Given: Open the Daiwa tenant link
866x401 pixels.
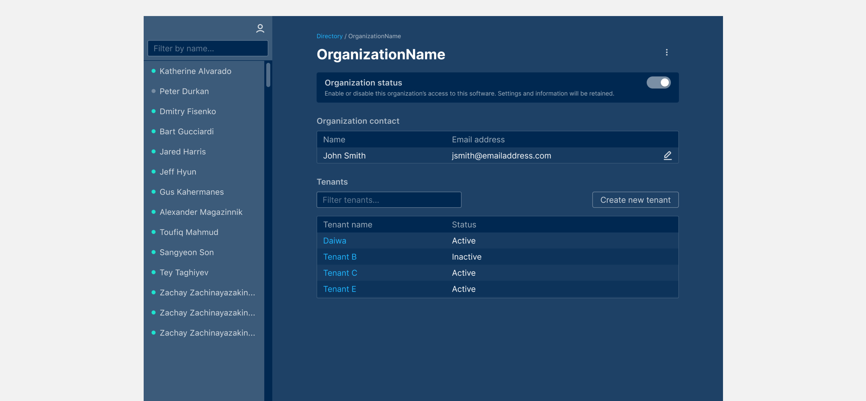Looking at the screenshot, I should 334,241.
